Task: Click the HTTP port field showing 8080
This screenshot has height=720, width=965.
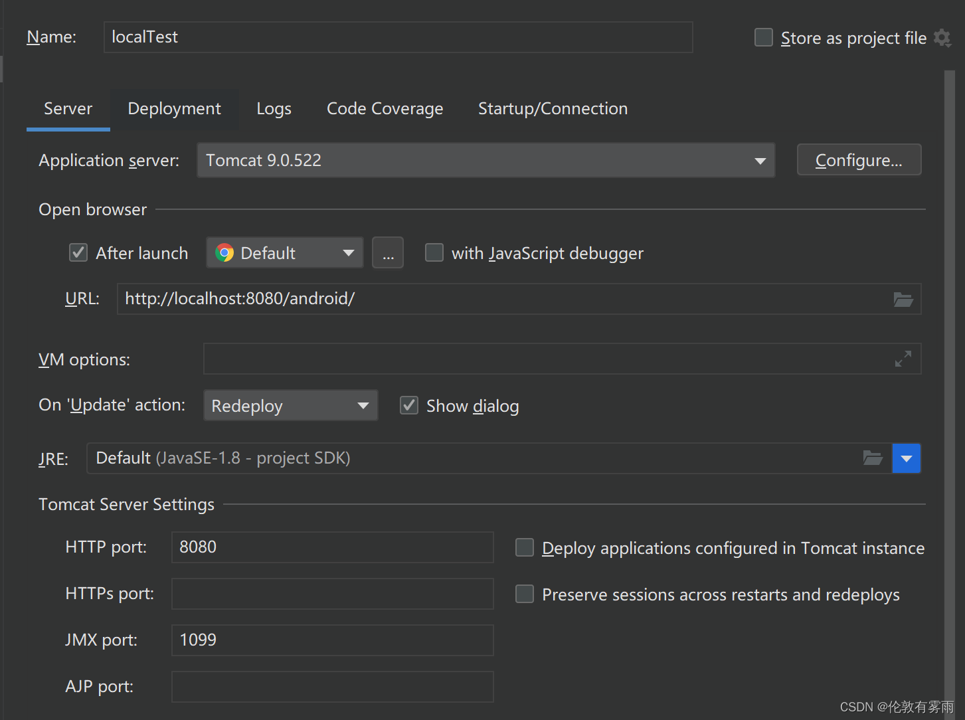Action: (x=333, y=547)
